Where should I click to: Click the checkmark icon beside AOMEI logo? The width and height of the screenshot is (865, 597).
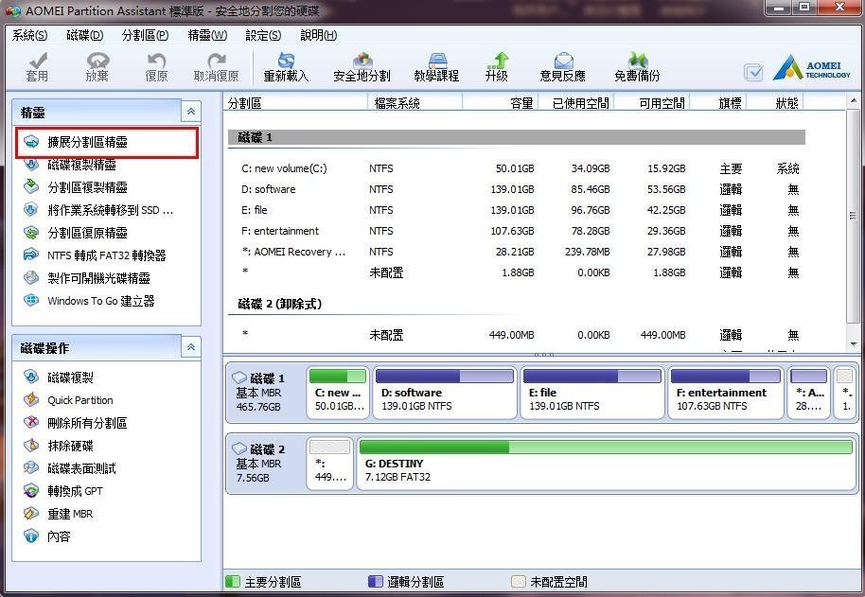(x=753, y=72)
